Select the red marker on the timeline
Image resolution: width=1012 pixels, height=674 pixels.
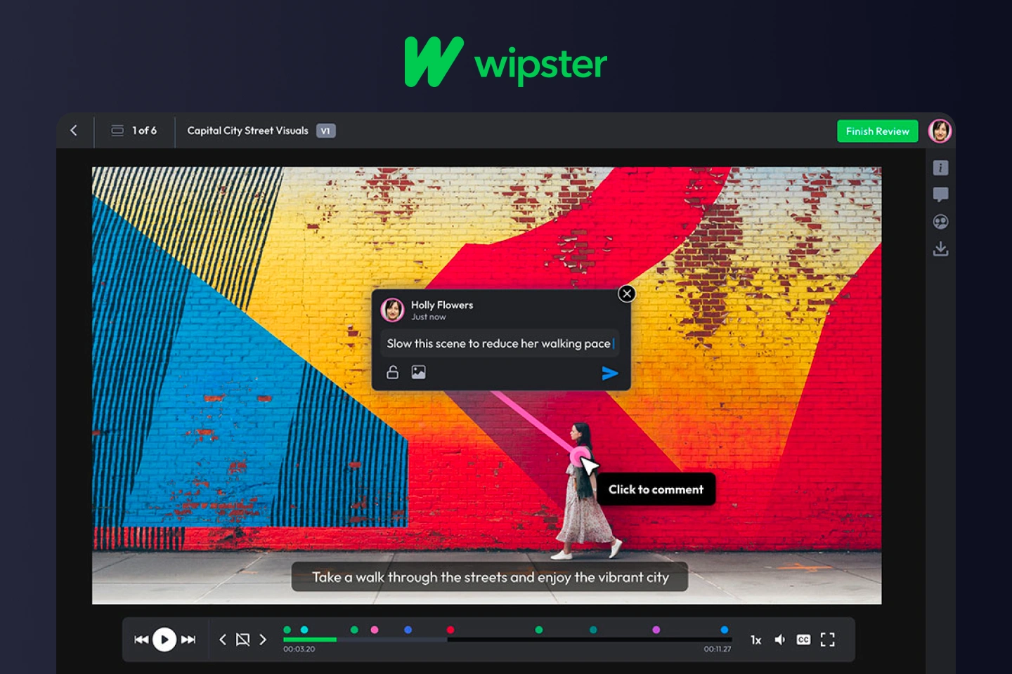(450, 630)
